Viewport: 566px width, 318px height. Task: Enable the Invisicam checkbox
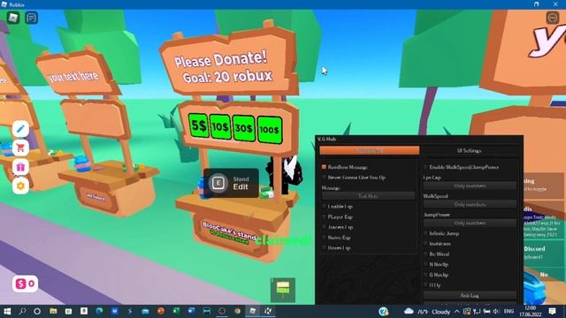[x=426, y=244]
